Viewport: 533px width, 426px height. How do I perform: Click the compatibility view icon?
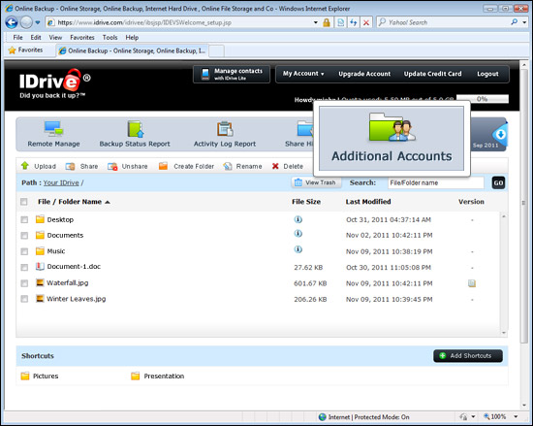tap(340, 22)
